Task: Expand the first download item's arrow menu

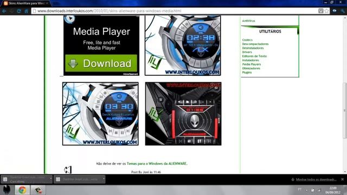Action: click(50, 179)
